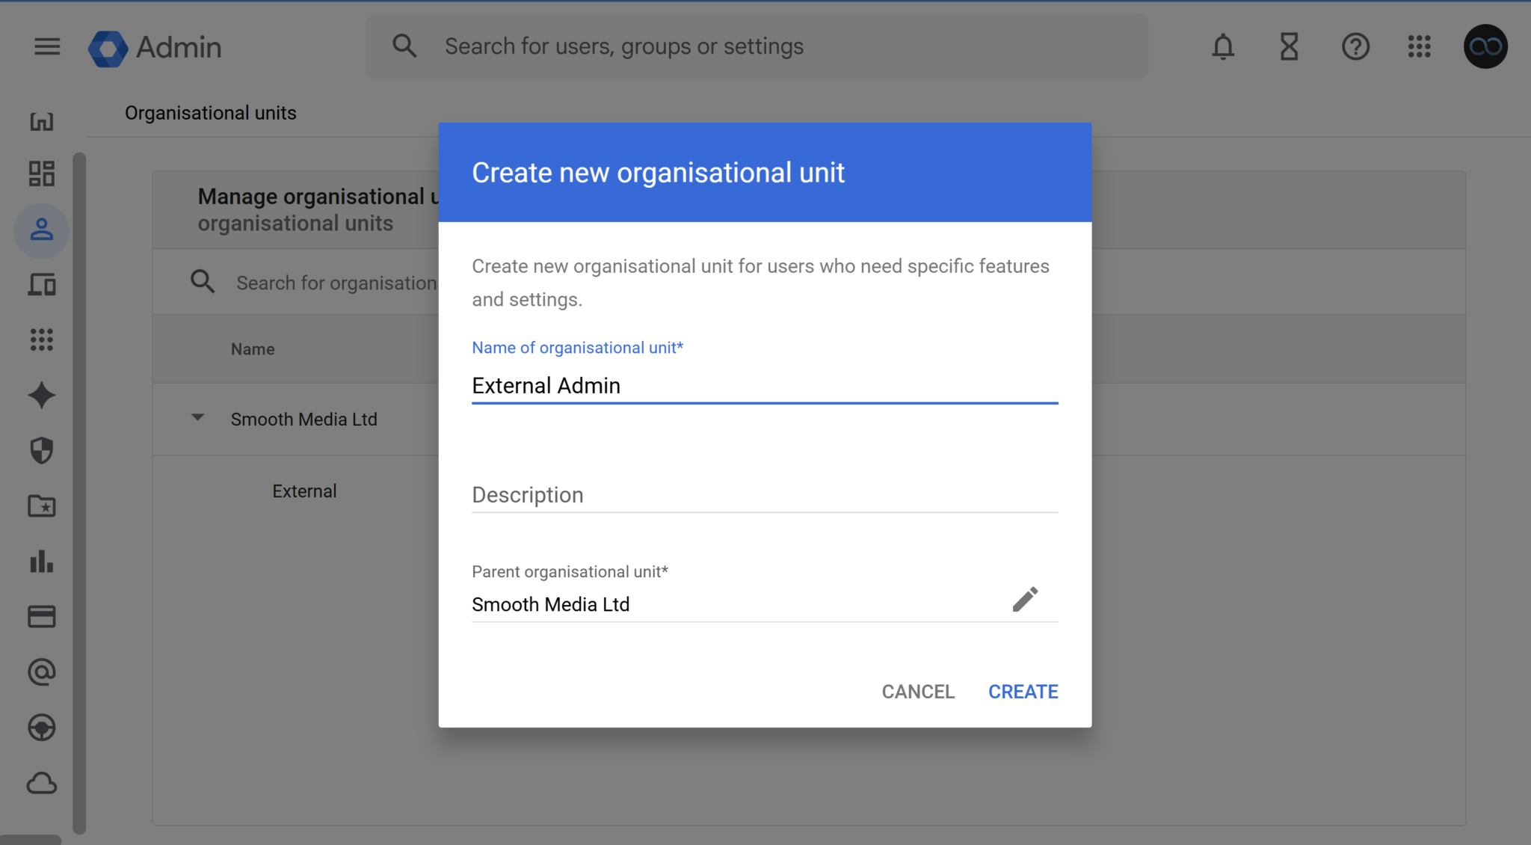1531x845 pixels.
Task: Open your account avatar menu
Action: click(1485, 46)
